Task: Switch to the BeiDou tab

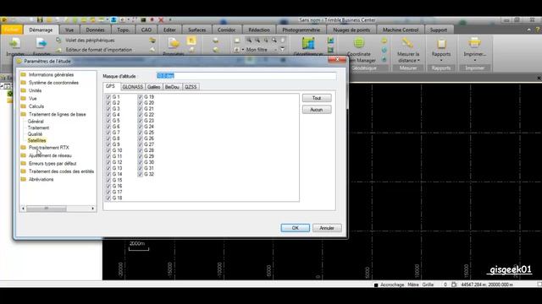Action: tap(172, 87)
